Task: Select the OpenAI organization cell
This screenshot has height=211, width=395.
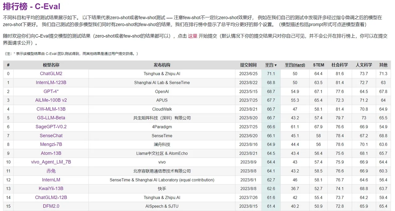Action: click(162, 91)
